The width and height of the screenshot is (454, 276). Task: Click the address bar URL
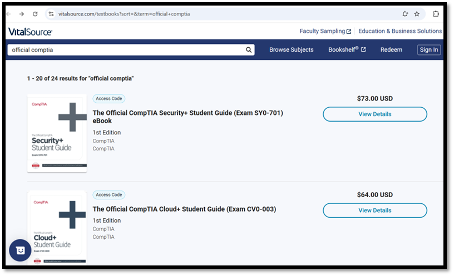[124, 14]
